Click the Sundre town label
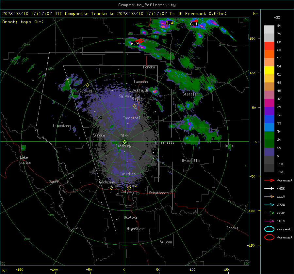The height and width of the screenshot is (274, 294). pos(99,135)
